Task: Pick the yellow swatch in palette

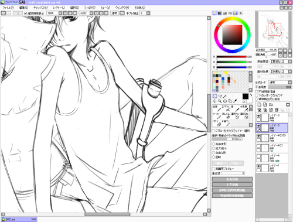Action: pos(226,73)
